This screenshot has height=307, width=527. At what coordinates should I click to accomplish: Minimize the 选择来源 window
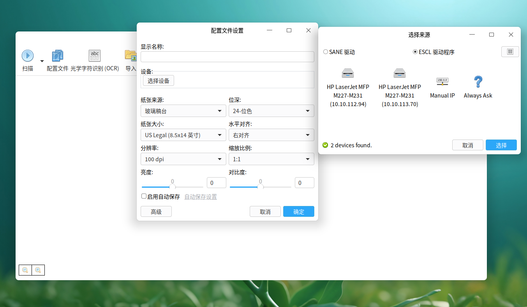(x=472, y=35)
